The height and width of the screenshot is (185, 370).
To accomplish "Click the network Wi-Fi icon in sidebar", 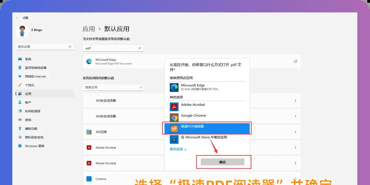I will (x=20, y=76).
